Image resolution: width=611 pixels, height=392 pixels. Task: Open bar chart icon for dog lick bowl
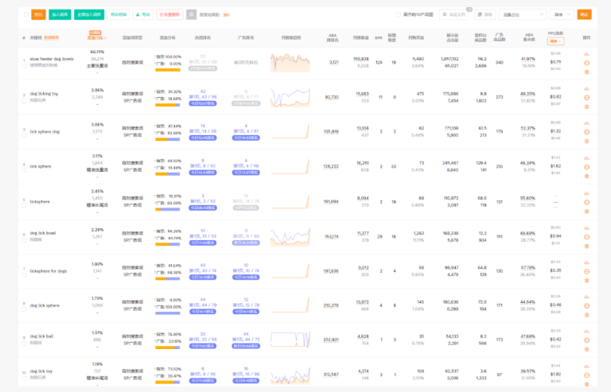586,228
